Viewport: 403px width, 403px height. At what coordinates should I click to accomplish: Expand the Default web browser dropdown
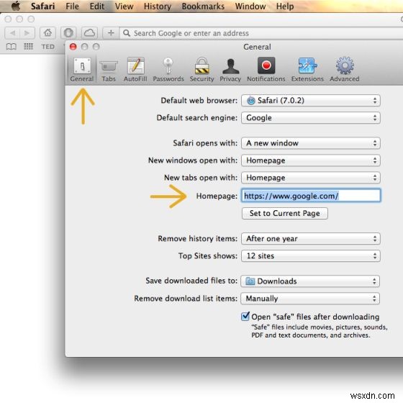click(311, 101)
